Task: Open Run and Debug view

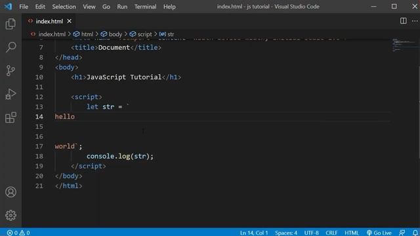Action: coord(10,94)
